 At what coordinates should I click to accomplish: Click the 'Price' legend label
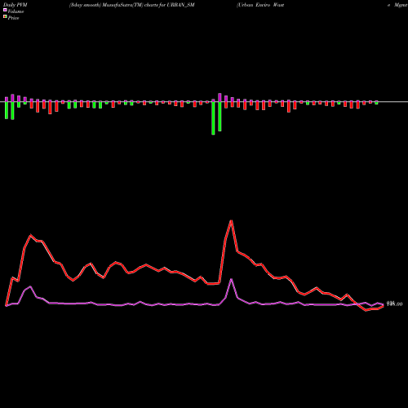(13, 18)
